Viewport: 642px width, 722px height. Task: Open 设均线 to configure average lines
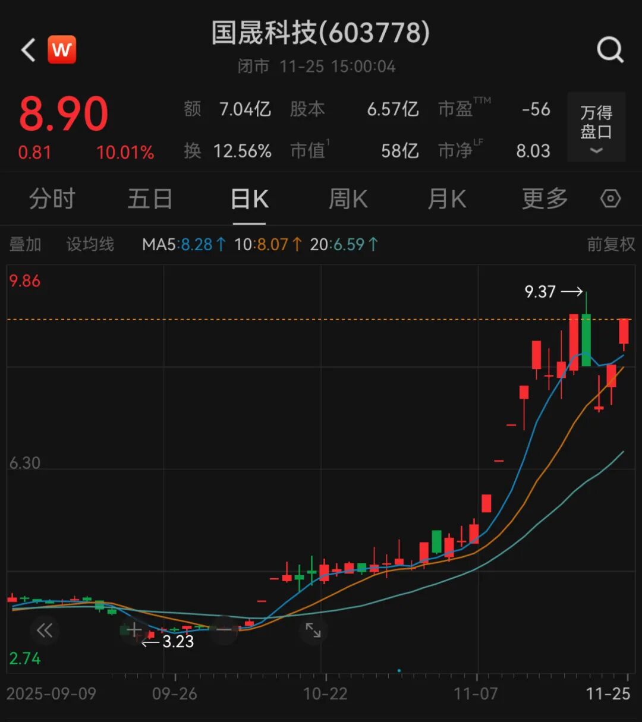[89, 244]
